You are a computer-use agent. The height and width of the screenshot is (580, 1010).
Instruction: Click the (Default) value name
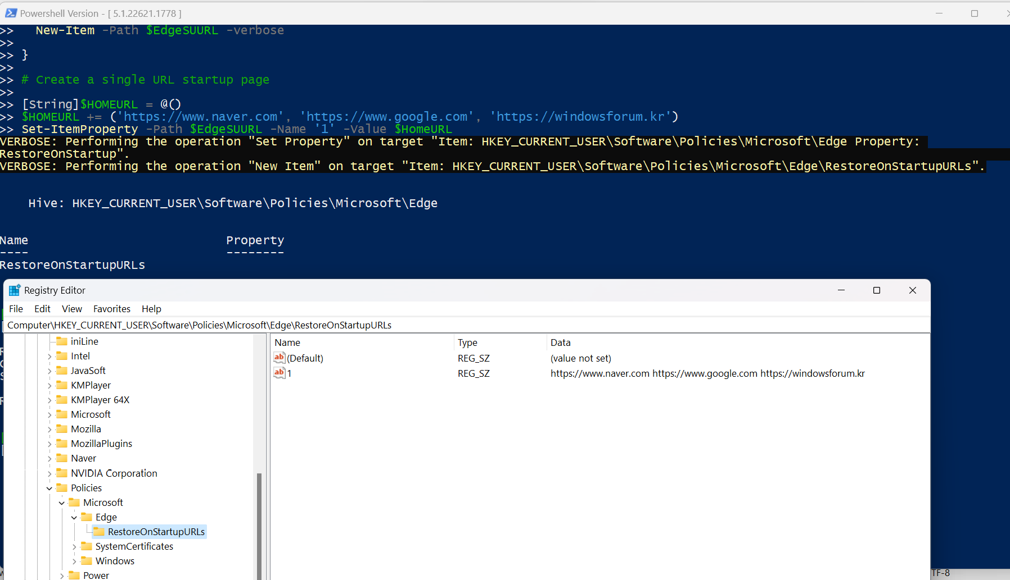(x=305, y=358)
